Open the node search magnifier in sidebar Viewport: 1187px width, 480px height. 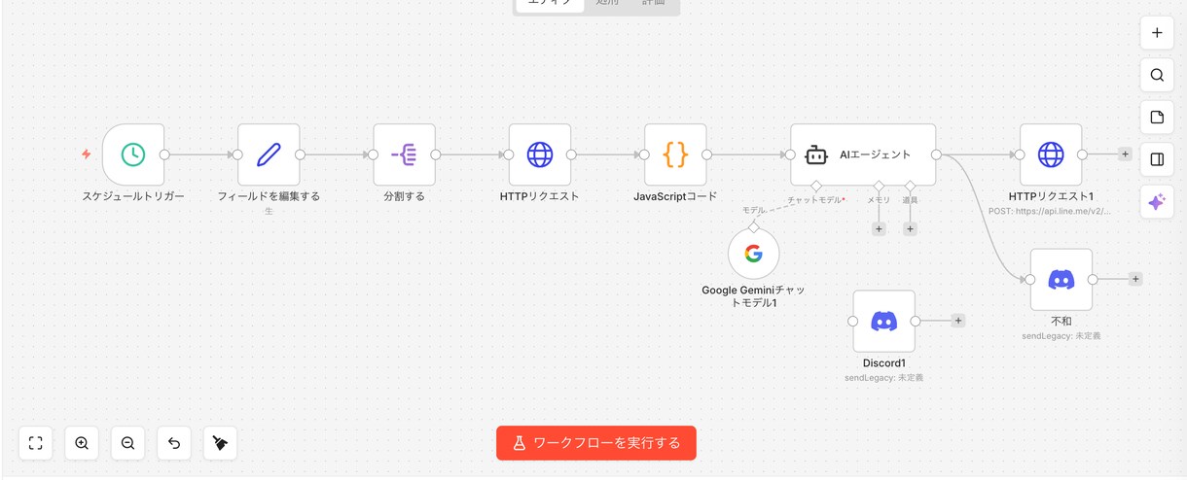tap(1157, 75)
